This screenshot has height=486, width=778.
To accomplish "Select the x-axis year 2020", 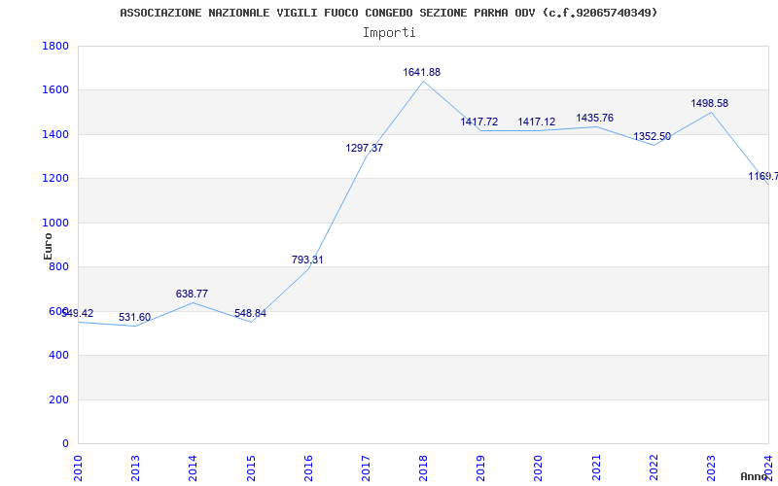I will [x=539, y=468].
